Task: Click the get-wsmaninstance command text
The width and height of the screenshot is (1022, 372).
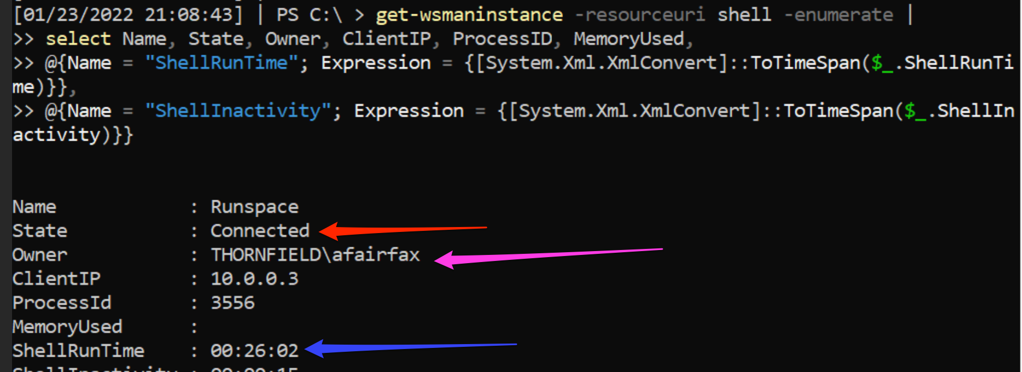Action: pos(469,15)
